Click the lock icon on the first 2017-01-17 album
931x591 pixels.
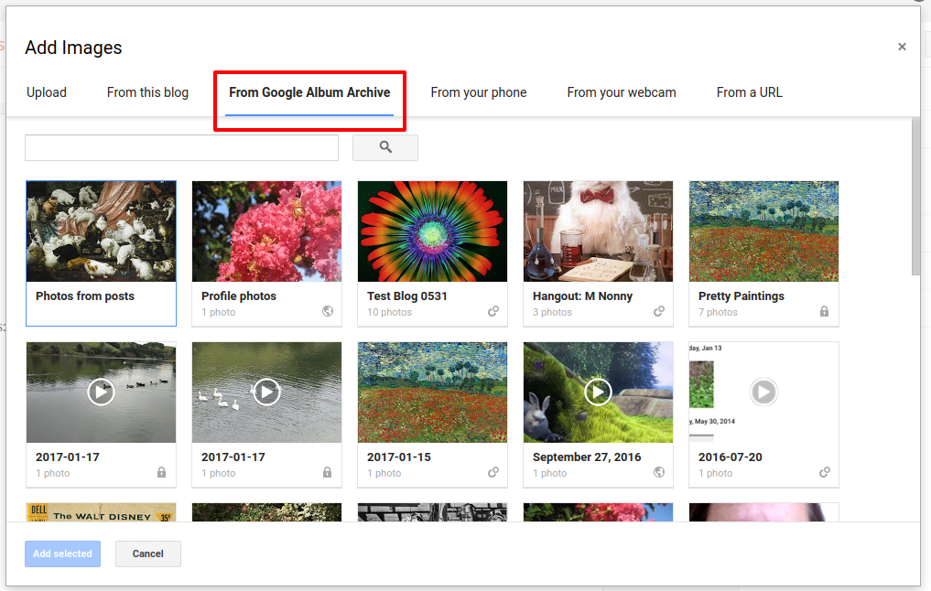point(161,473)
